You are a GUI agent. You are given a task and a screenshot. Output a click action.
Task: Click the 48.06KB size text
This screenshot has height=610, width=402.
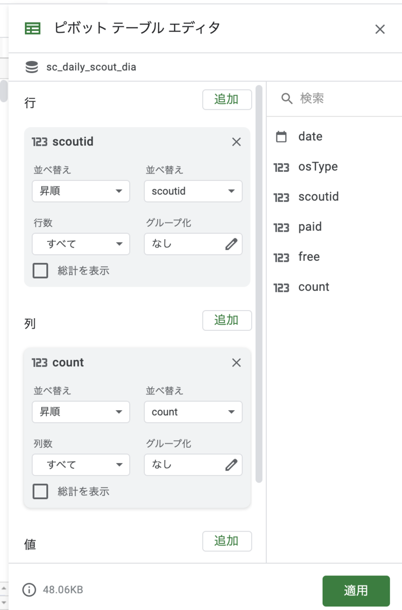[x=63, y=590]
